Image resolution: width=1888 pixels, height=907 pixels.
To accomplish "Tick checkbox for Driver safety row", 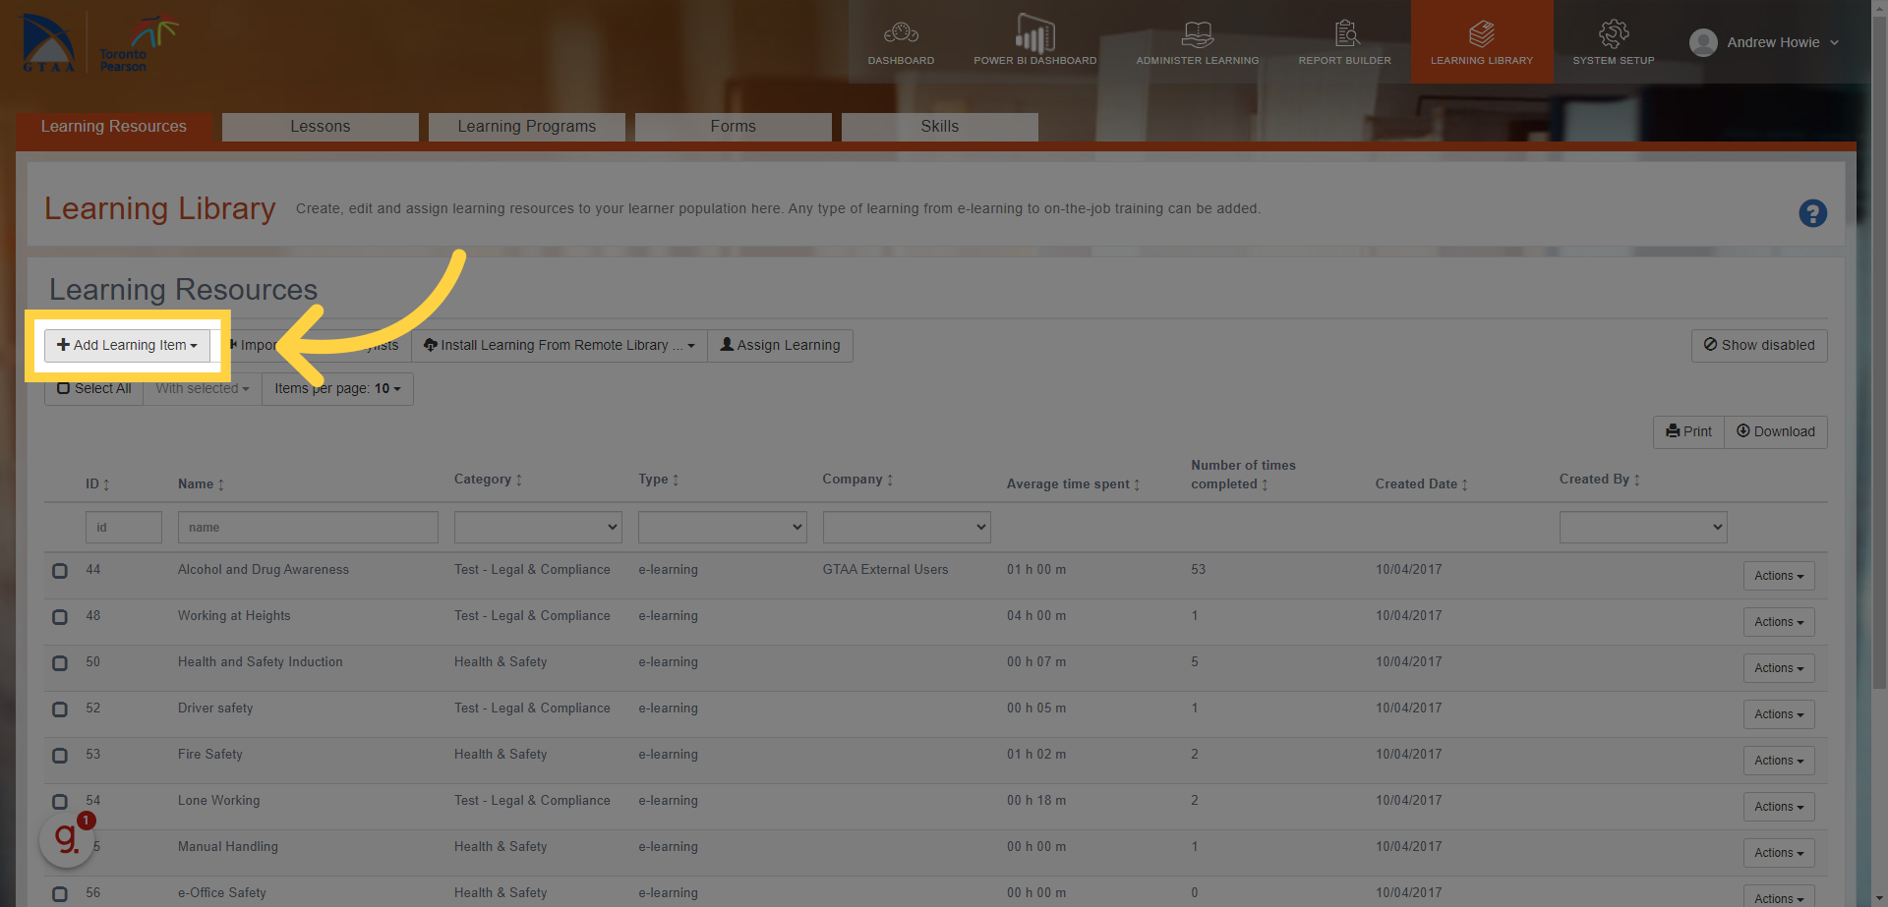I will click(60, 709).
